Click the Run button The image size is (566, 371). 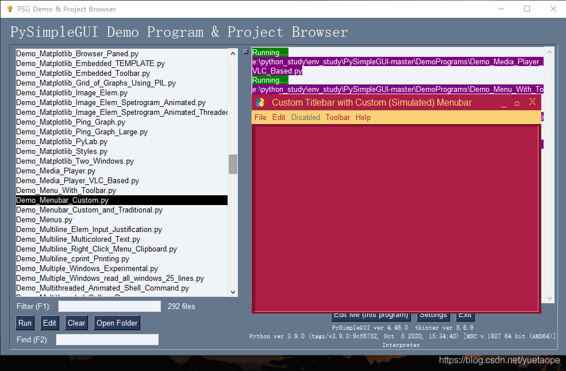[25, 323]
